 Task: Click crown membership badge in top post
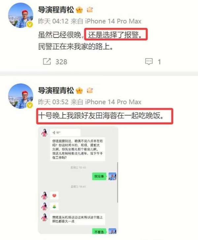click(x=79, y=10)
